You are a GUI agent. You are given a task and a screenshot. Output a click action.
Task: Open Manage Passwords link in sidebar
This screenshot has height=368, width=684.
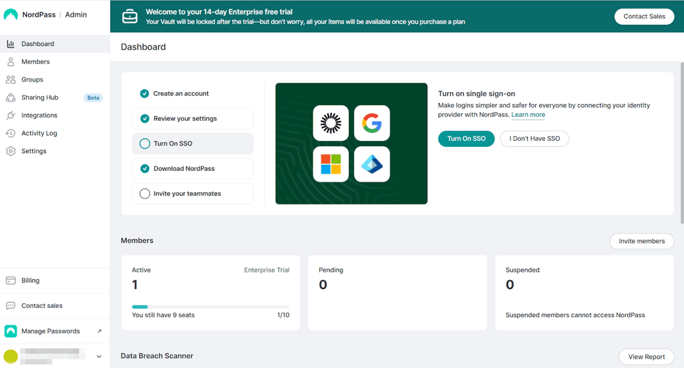(55, 331)
